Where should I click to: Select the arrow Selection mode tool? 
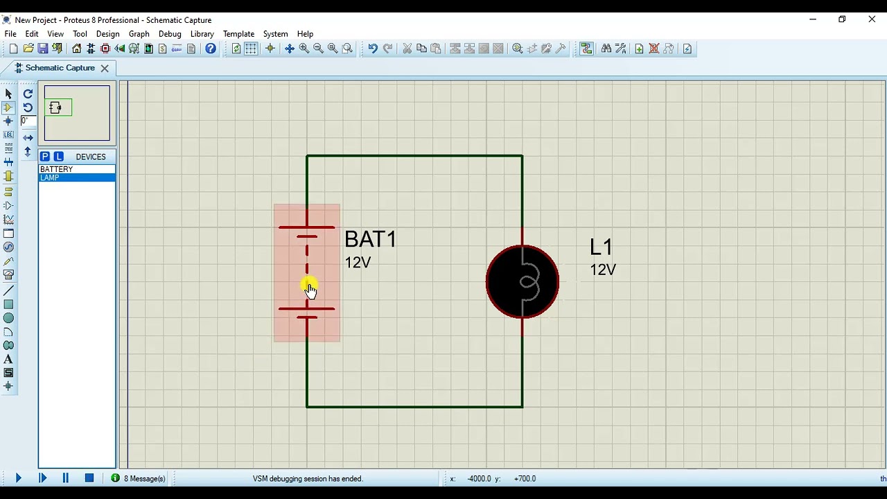point(8,94)
